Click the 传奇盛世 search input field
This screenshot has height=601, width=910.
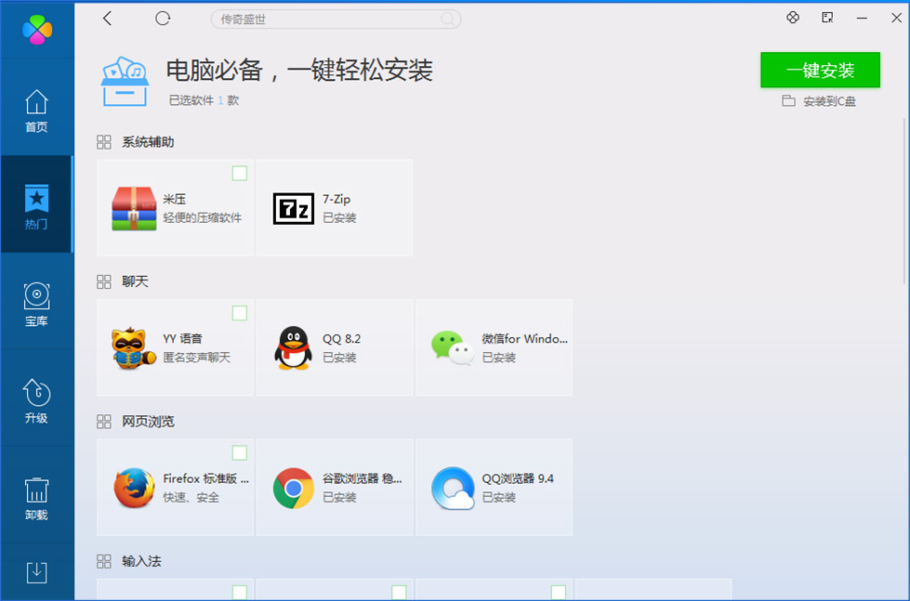click(x=335, y=19)
